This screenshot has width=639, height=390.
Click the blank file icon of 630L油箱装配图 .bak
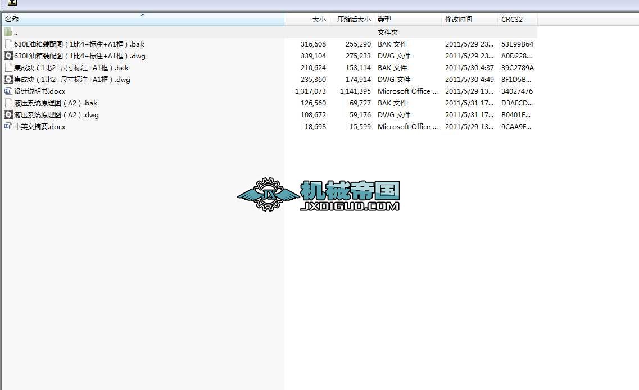click(x=8, y=44)
